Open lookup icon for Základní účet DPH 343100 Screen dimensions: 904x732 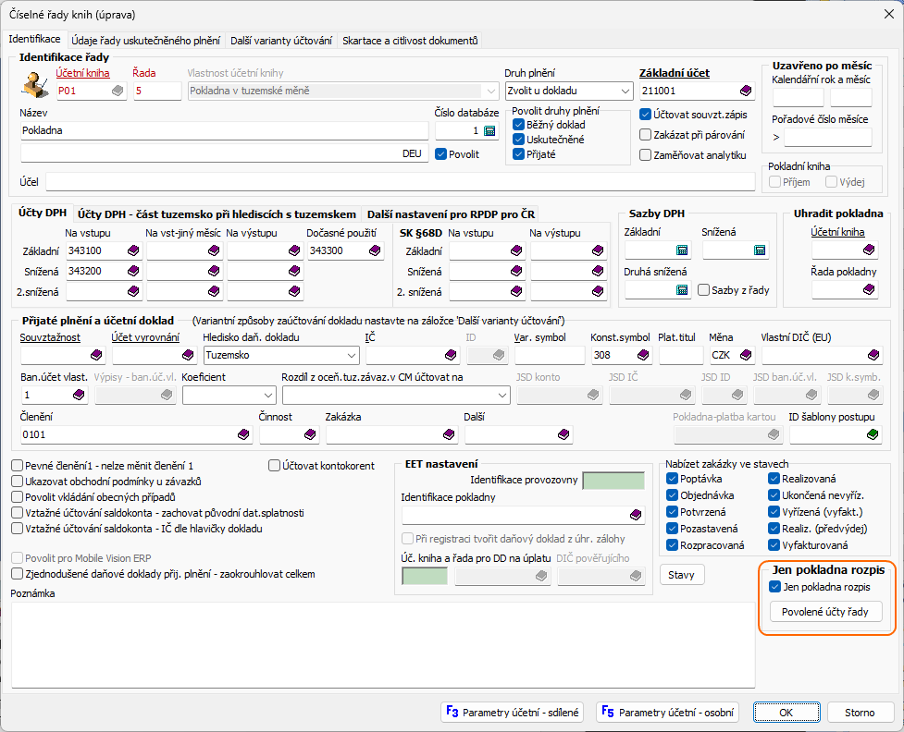pos(133,250)
